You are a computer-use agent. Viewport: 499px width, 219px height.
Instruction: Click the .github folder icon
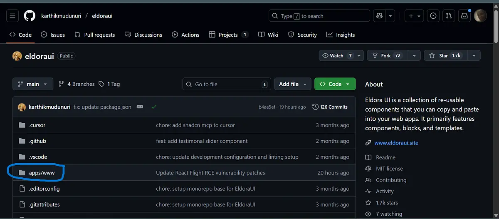point(22,141)
